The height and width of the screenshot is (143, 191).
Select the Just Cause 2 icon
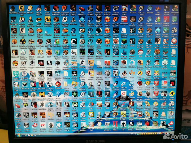tap(115, 74)
